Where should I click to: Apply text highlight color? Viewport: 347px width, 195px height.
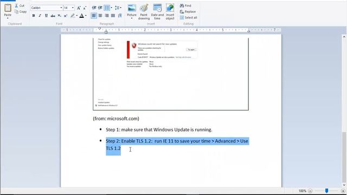(72, 16)
